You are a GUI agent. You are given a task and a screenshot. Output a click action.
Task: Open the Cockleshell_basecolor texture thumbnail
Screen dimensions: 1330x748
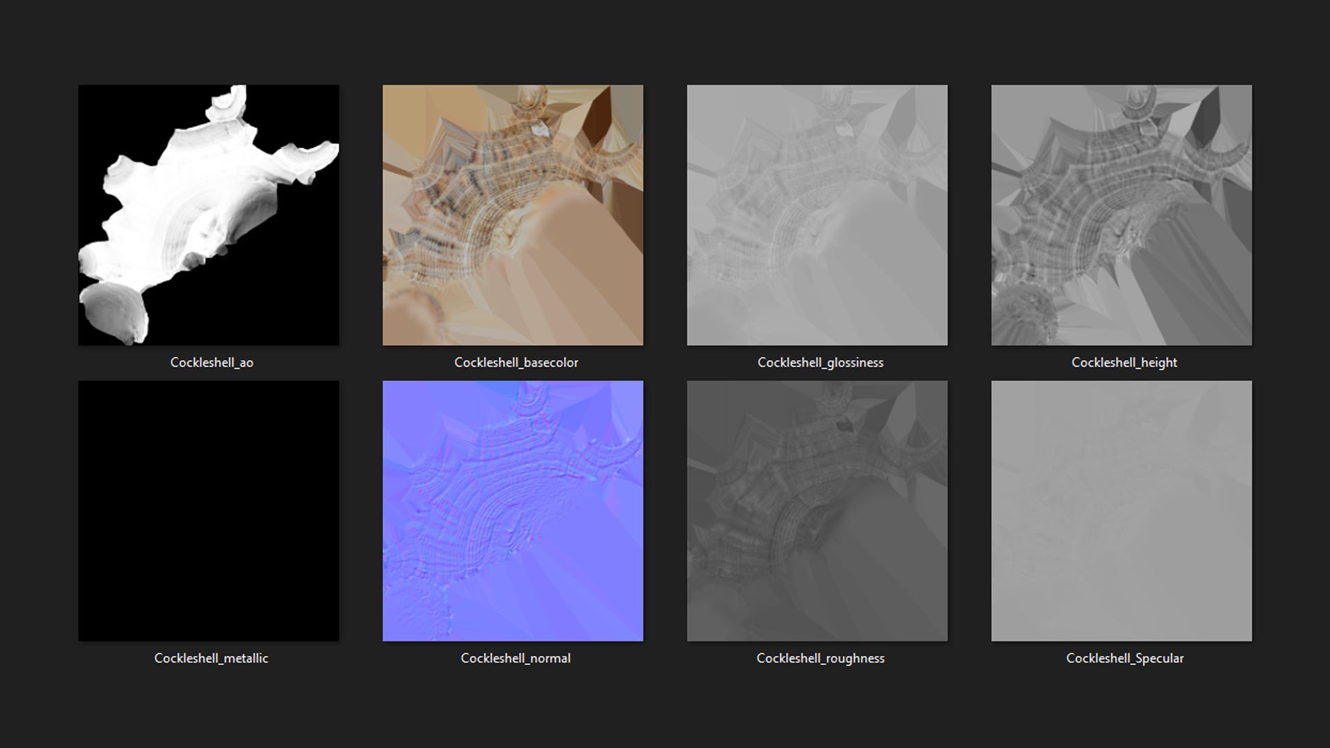pos(513,215)
